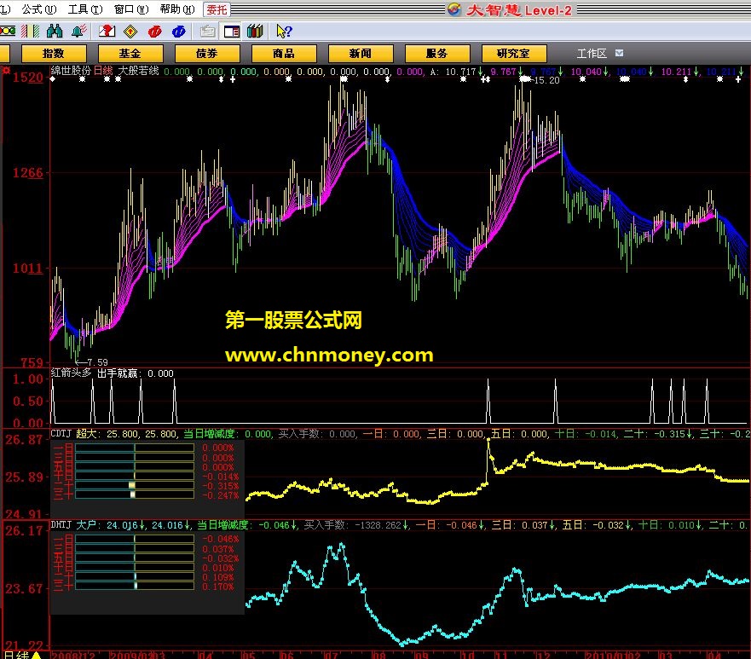
Task: Open the 帮助(H) menu
Action: (x=177, y=9)
